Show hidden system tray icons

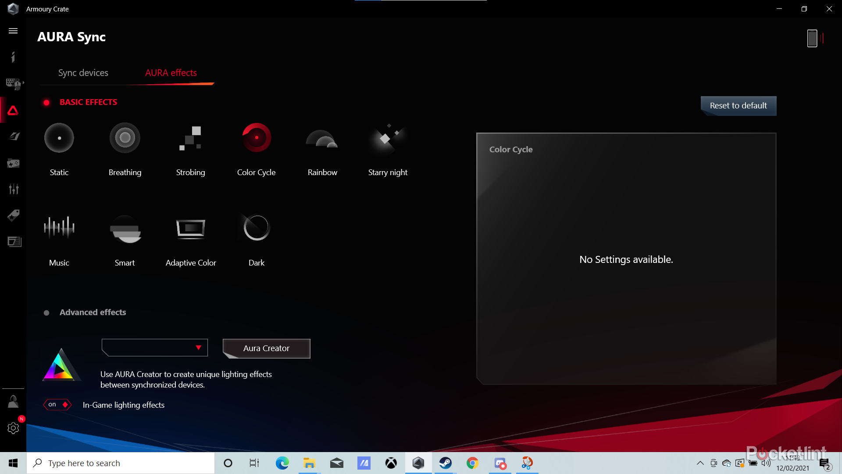pyautogui.click(x=700, y=463)
